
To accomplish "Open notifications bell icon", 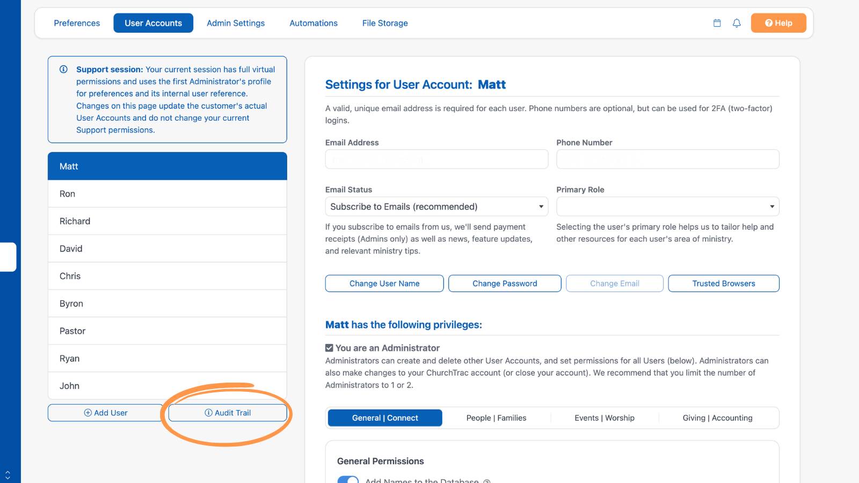I will (x=737, y=23).
